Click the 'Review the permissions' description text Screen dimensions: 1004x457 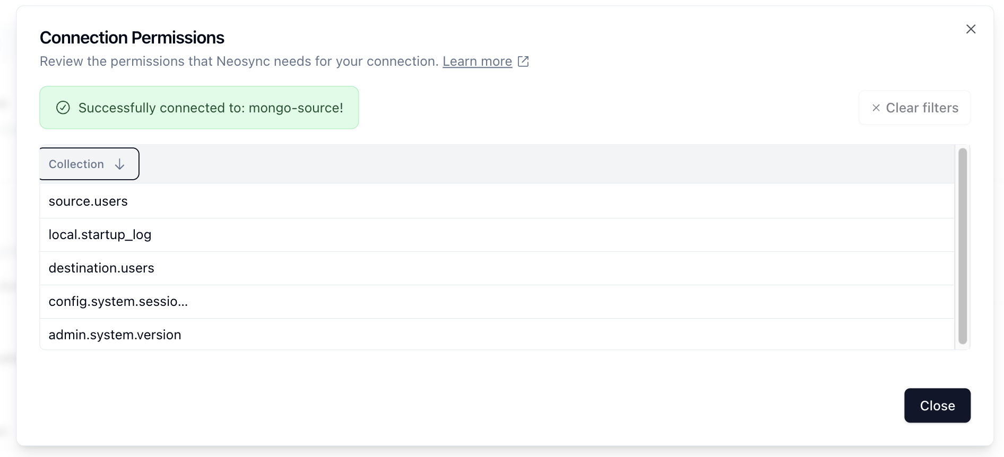(x=239, y=61)
